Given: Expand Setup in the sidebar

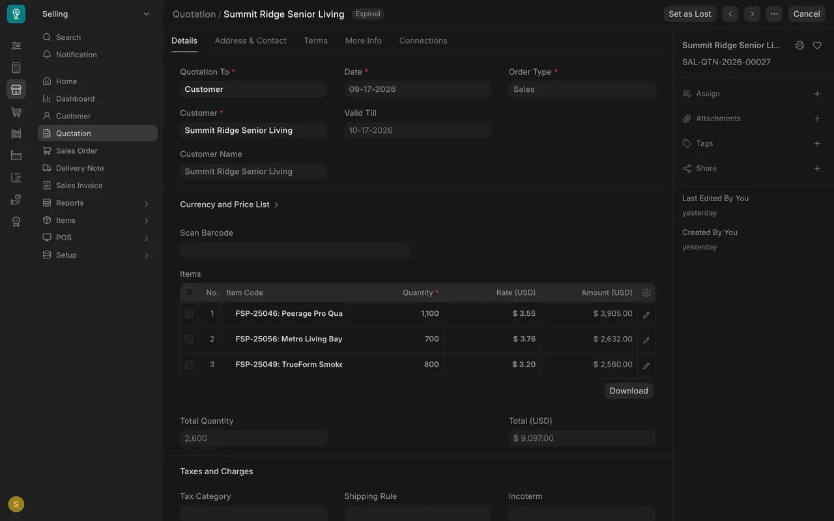Looking at the screenshot, I should coord(98,255).
